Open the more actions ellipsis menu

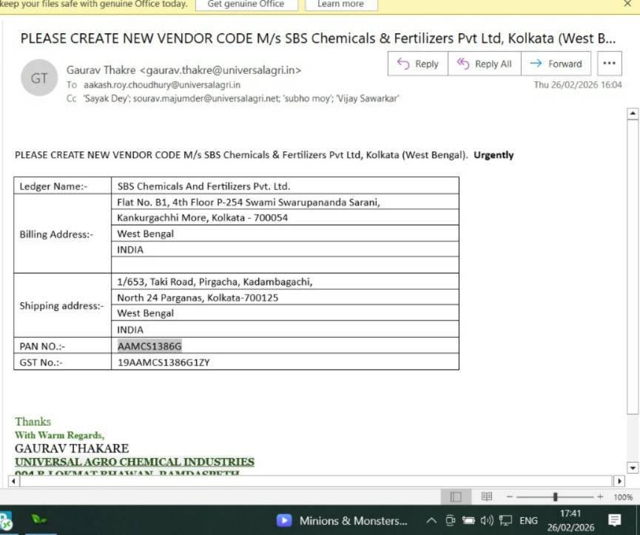point(608,64)
